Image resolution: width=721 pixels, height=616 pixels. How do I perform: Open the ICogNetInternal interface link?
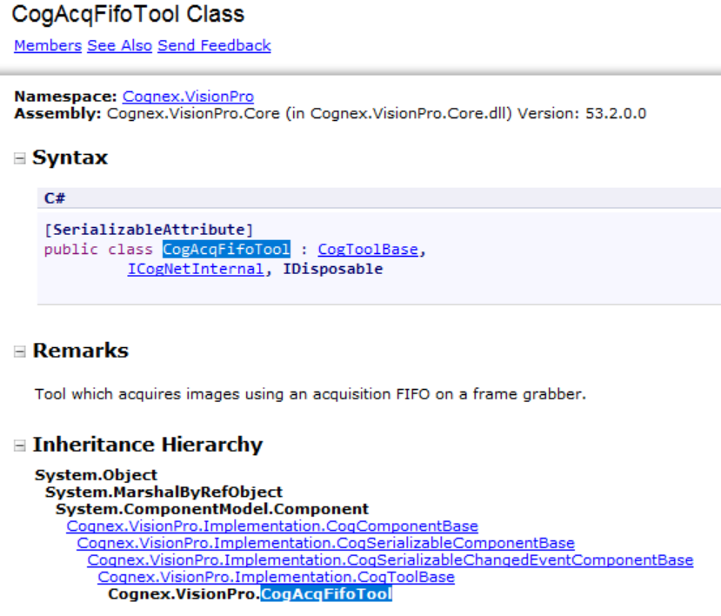(196, 269)
